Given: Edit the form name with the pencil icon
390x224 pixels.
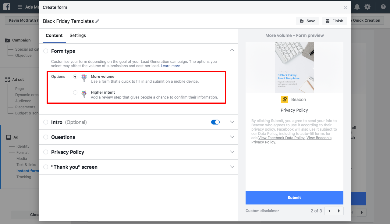Looking at the screenshot, I should 97,21.
